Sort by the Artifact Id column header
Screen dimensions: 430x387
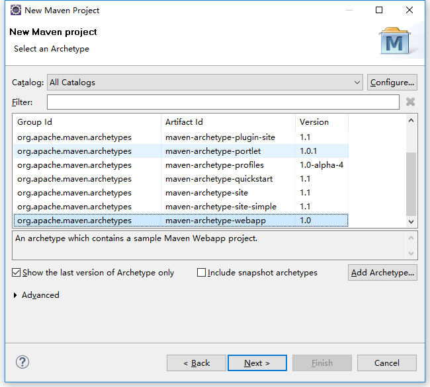click(x=228, y=122)
